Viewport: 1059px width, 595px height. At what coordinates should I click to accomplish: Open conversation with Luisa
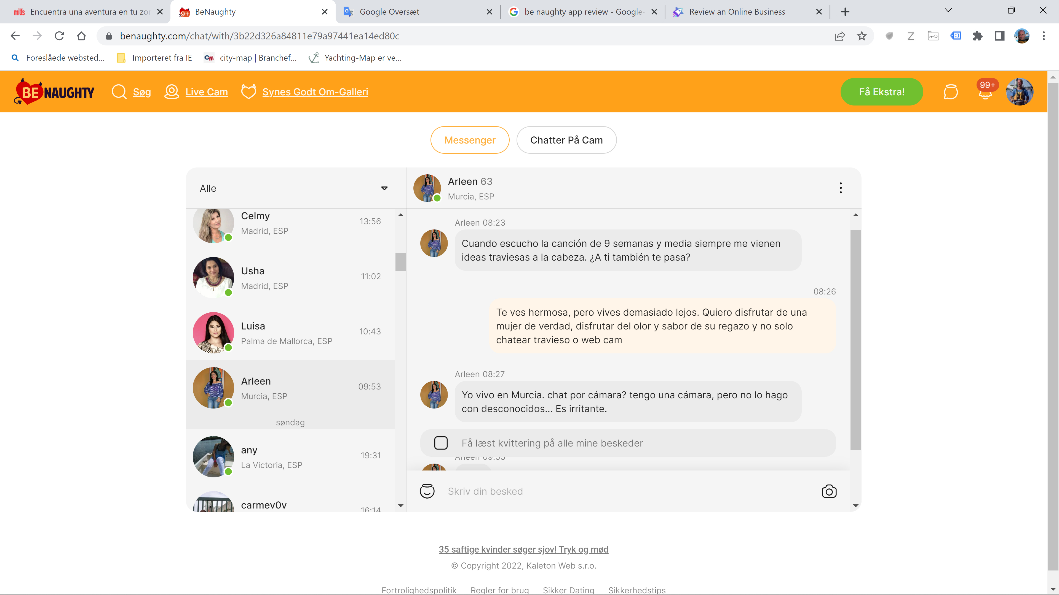290,332
